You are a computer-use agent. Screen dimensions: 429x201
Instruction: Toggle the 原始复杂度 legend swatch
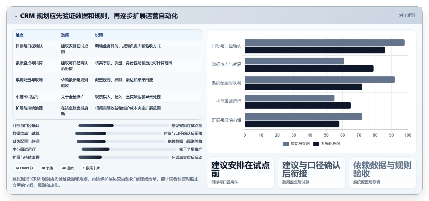(286, 144)
